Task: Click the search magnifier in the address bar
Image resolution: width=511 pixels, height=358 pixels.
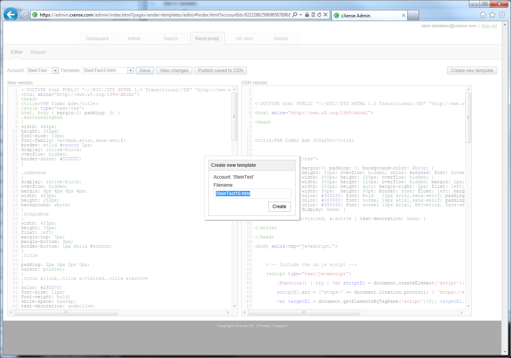Action: (x=295, y=15)
